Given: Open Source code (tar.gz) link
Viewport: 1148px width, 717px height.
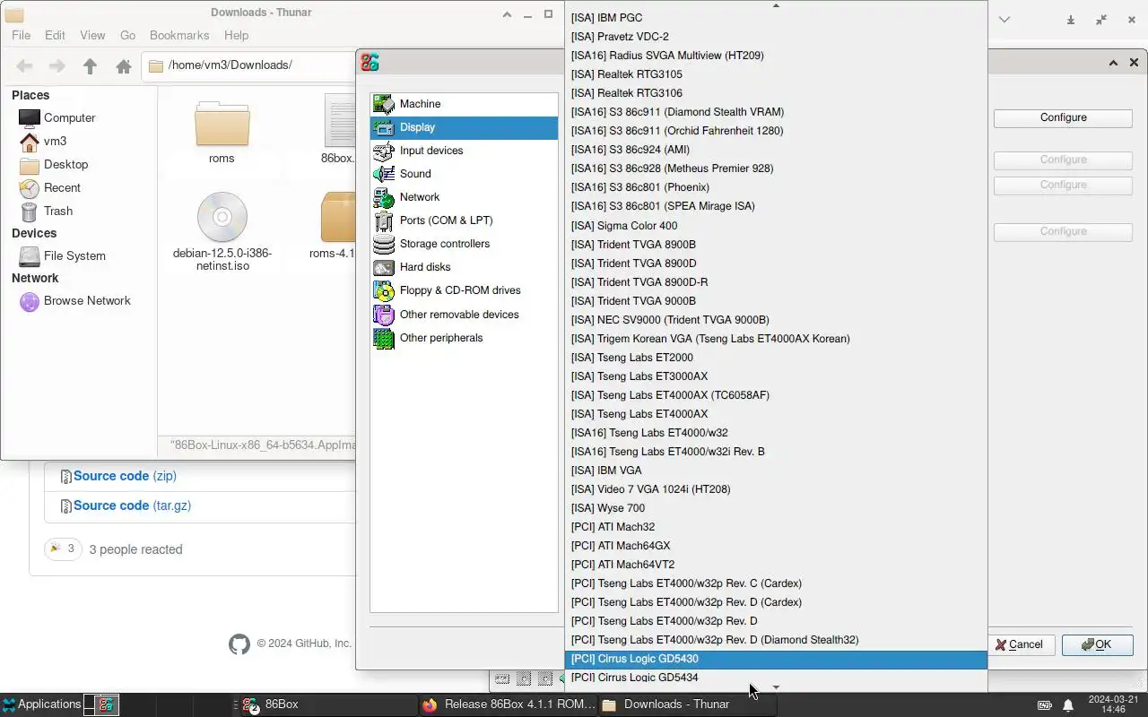Looking at the screenshot, I should click(132, 505).
